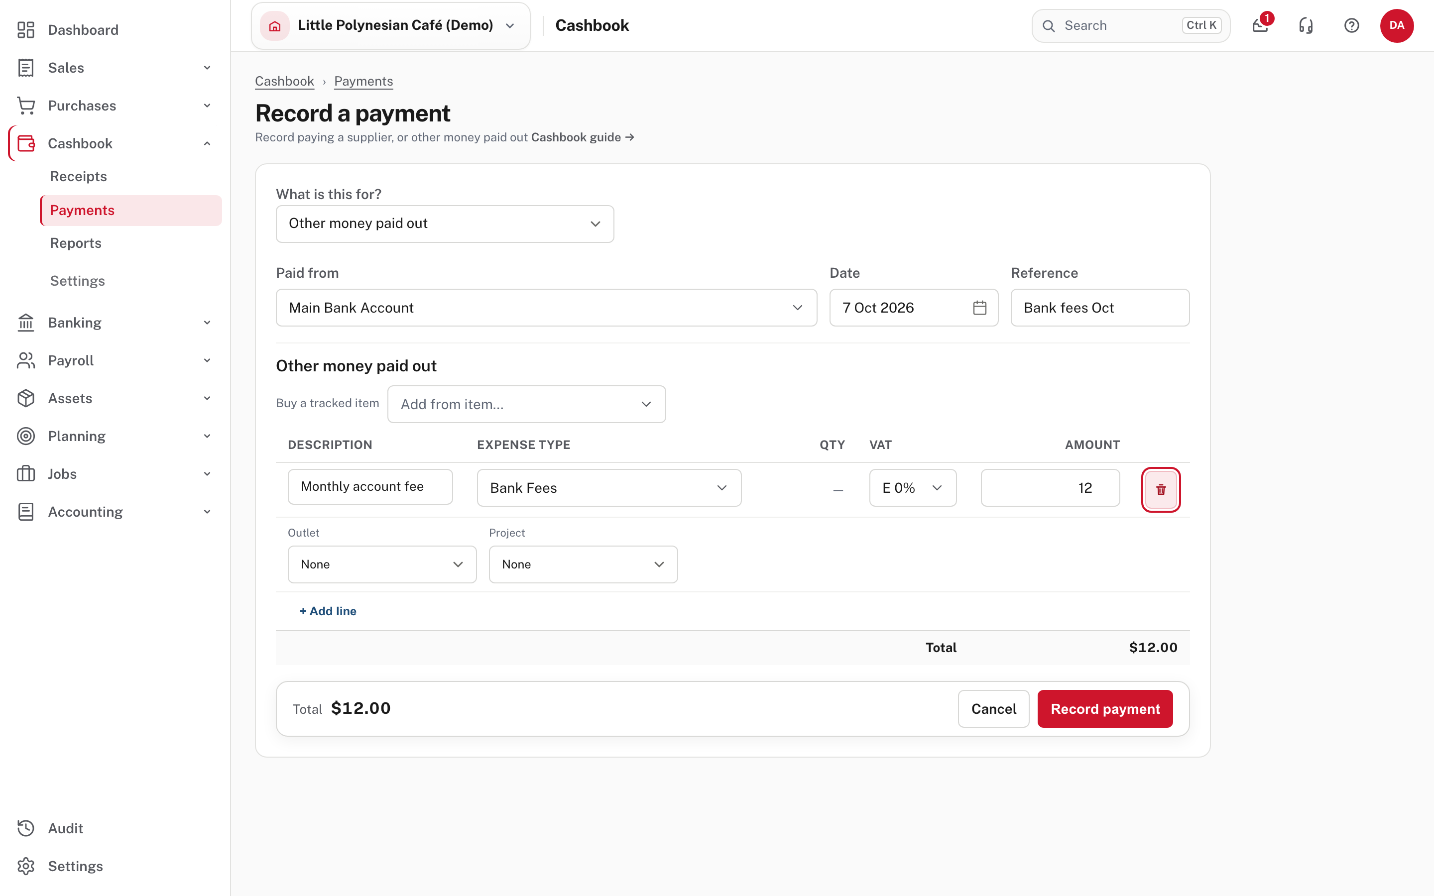The image size is (1434, 896).
Task: Edit the Amount field showing 12
Action: click(1050, 488)
